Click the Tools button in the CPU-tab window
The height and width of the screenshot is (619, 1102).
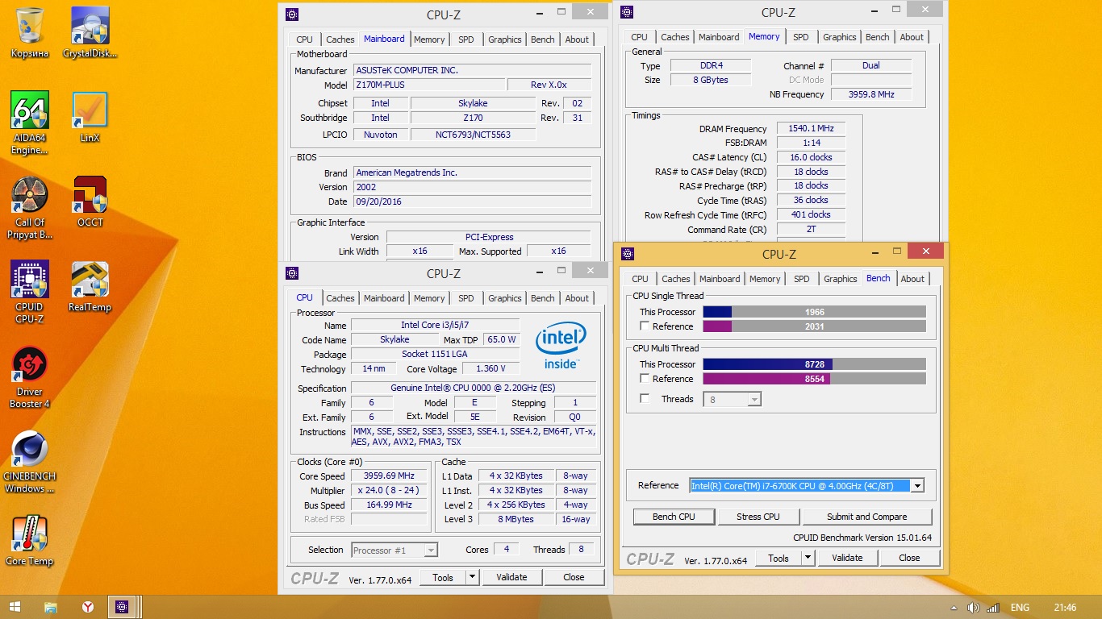coord(443,577)
